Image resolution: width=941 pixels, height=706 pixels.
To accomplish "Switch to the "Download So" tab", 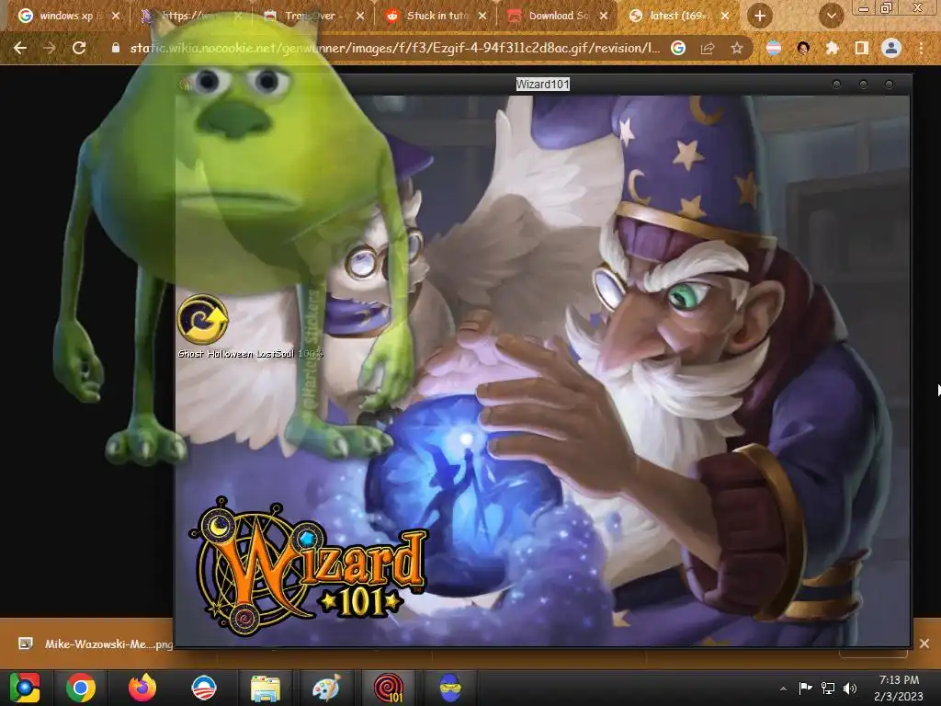I will (x=558, y=16).
